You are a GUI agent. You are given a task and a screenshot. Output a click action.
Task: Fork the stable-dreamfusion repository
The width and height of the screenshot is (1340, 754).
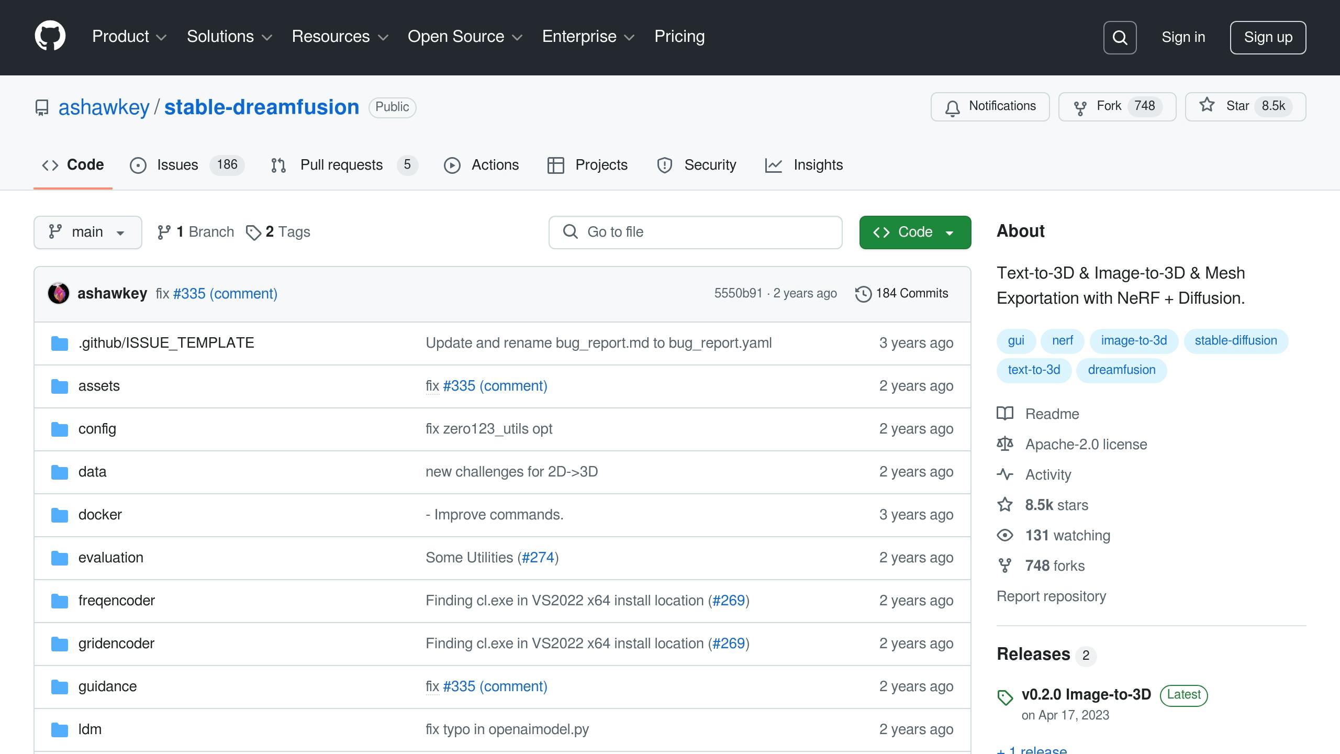coord(1117,107)
